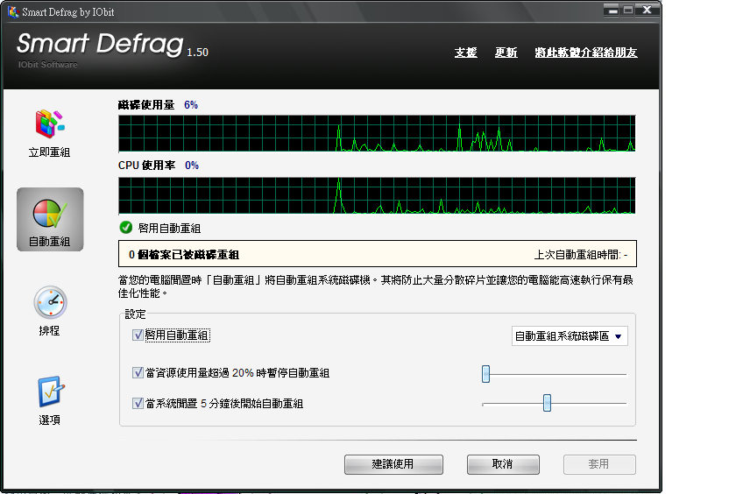The image size is (736, 494).
Task: Click the Smart Defrag title bar app icon
Action: 12,11
